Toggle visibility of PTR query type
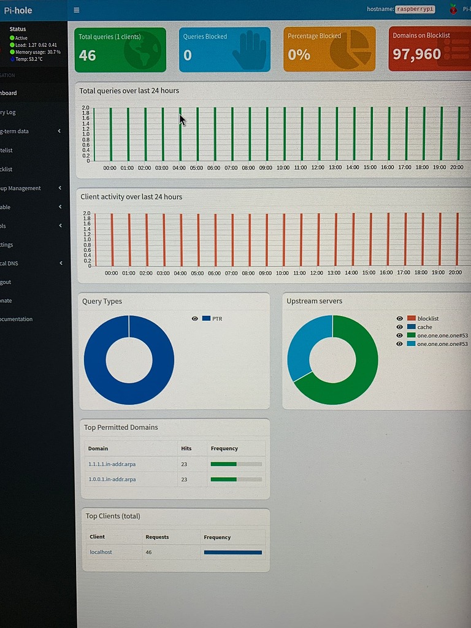471x628 pixels. (194, 319)
